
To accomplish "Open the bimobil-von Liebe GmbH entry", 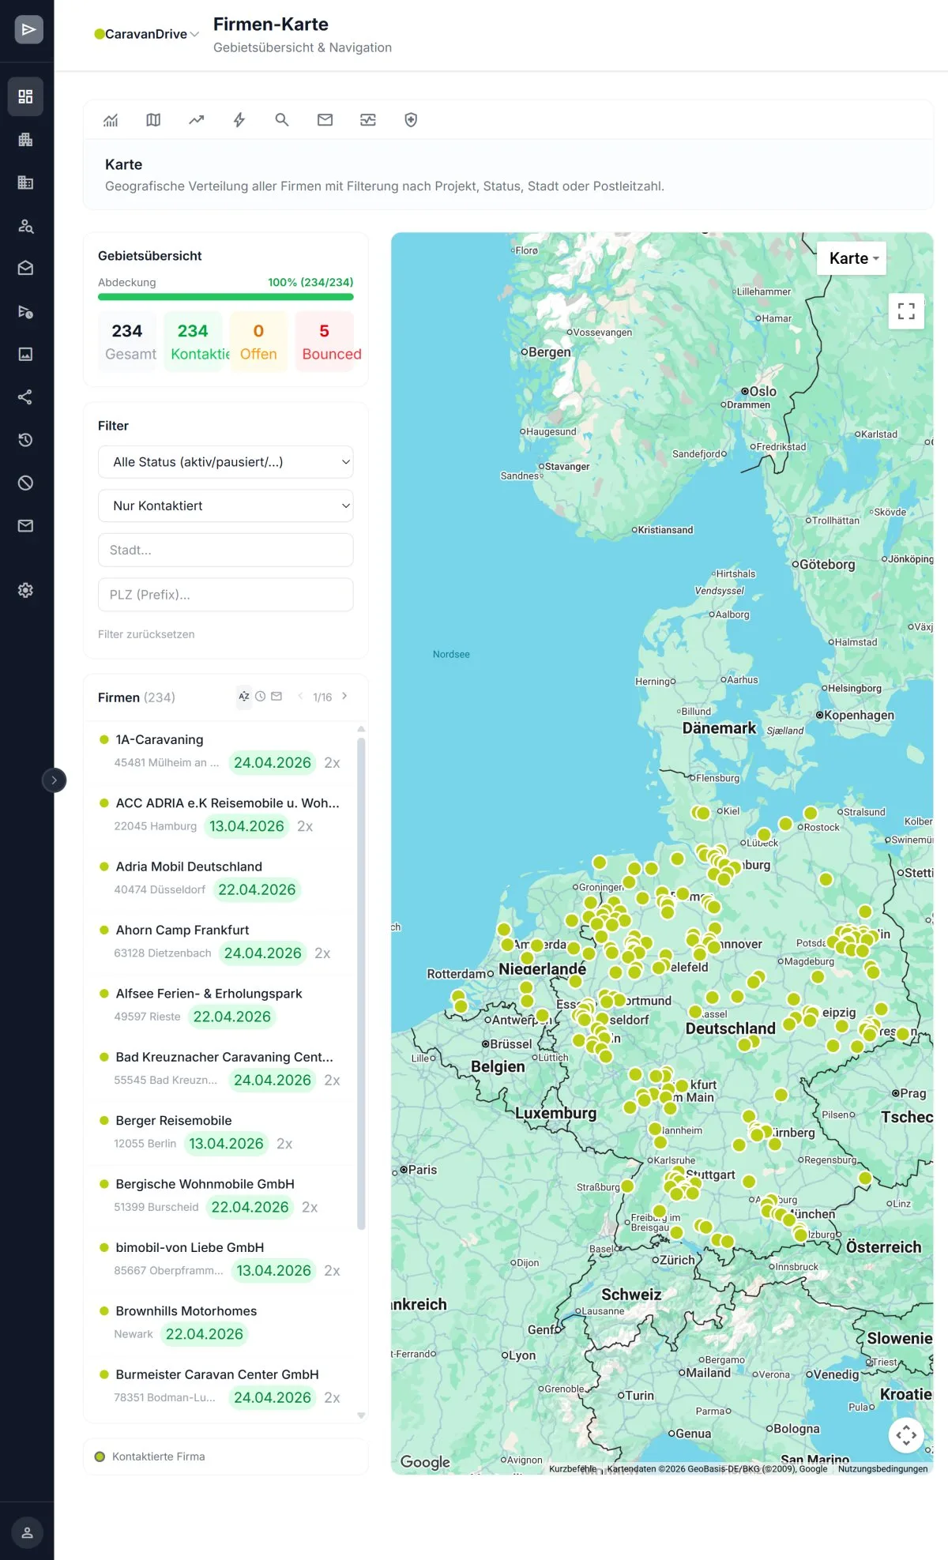I will [x=220, y=1259].
